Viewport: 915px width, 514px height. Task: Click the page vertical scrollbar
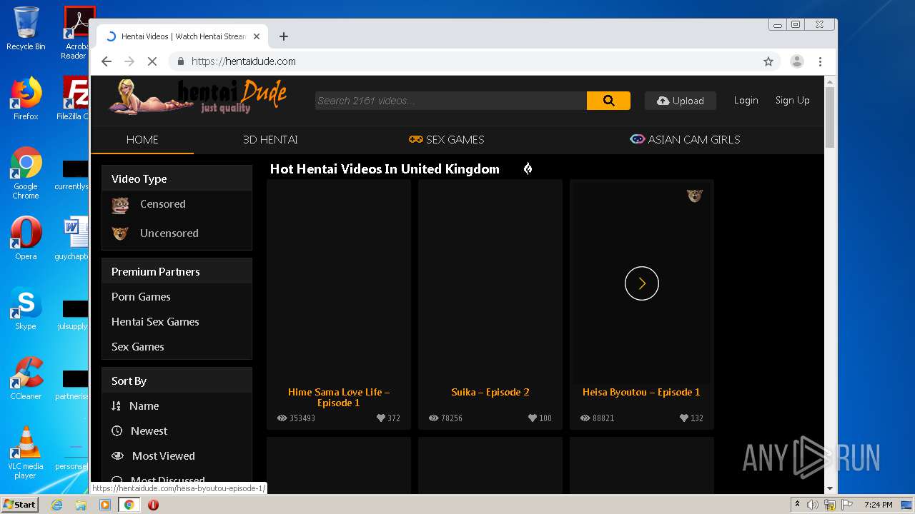coord(830,117)
